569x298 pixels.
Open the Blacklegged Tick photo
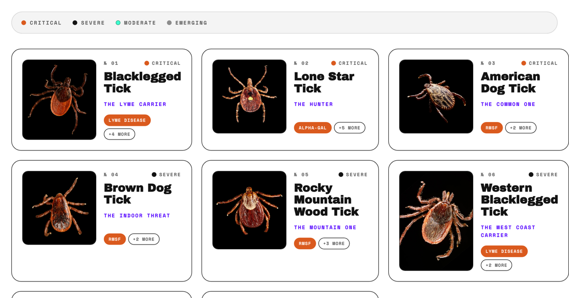(x=59, y=100)
